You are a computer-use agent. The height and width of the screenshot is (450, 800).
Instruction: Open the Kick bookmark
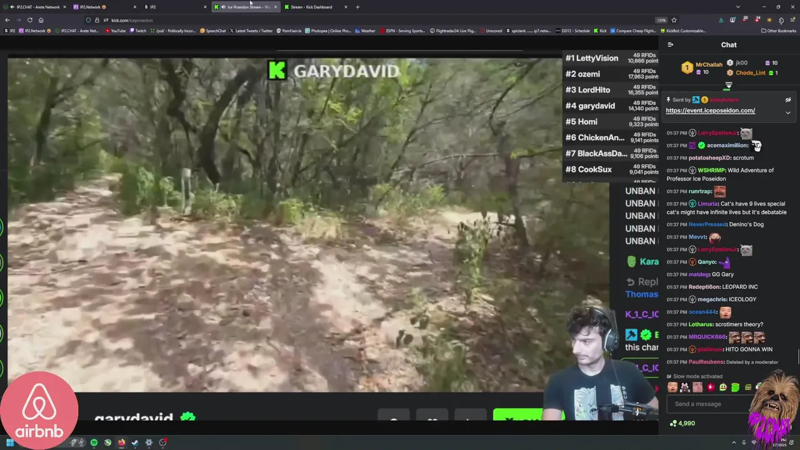pos(600,31)
